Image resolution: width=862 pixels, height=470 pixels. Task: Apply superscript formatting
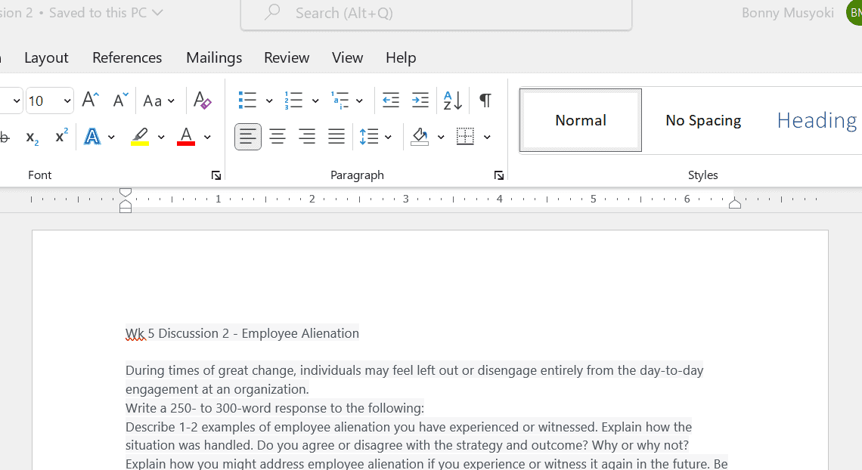point(61,137)
